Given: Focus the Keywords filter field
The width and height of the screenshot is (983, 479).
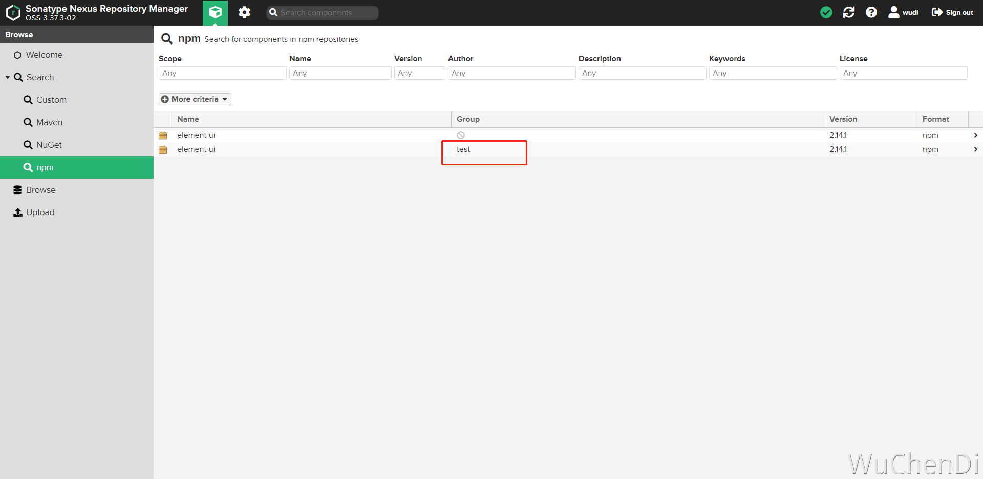Looking at the screenshot, I should [x=773, y=73].
